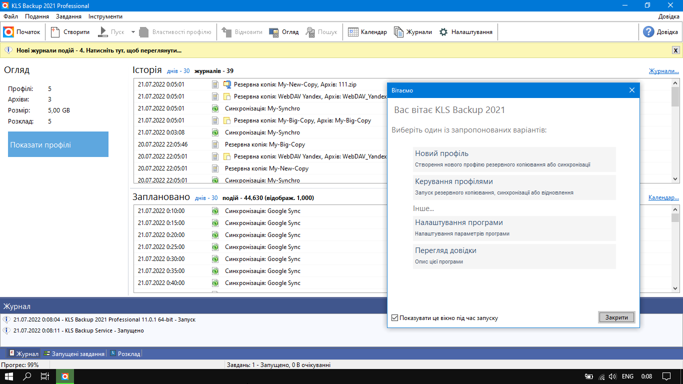
Task: Click archive icon in My-Big-Copy archive row
Action: click(x=227, y=120)
